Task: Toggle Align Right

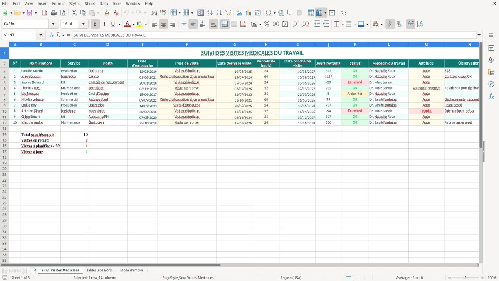Action: tap(173, 24)
